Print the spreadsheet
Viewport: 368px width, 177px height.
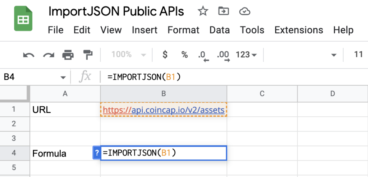pos(68,55)
